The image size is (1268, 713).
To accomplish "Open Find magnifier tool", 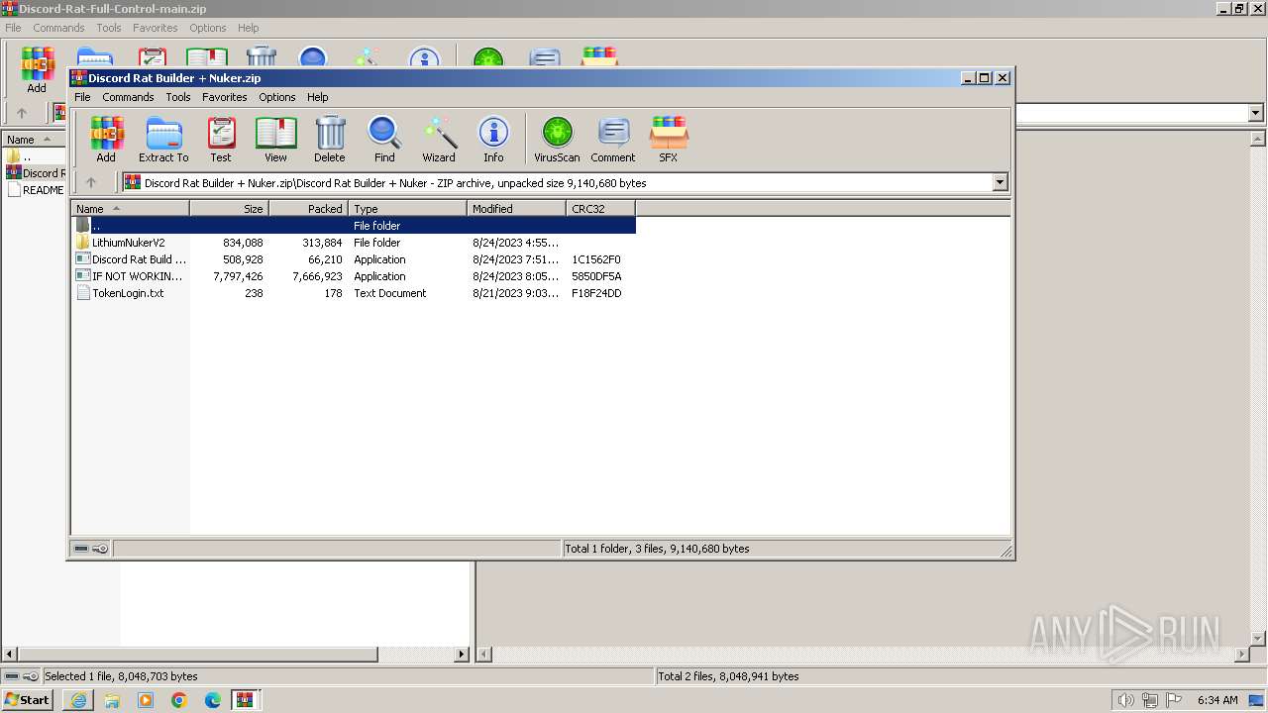I will coord(384,139).
